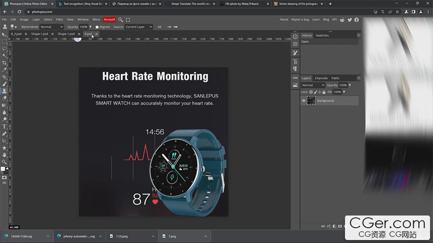Open the Layers panel options menu
433x243 pixels.
pos(358,78)
